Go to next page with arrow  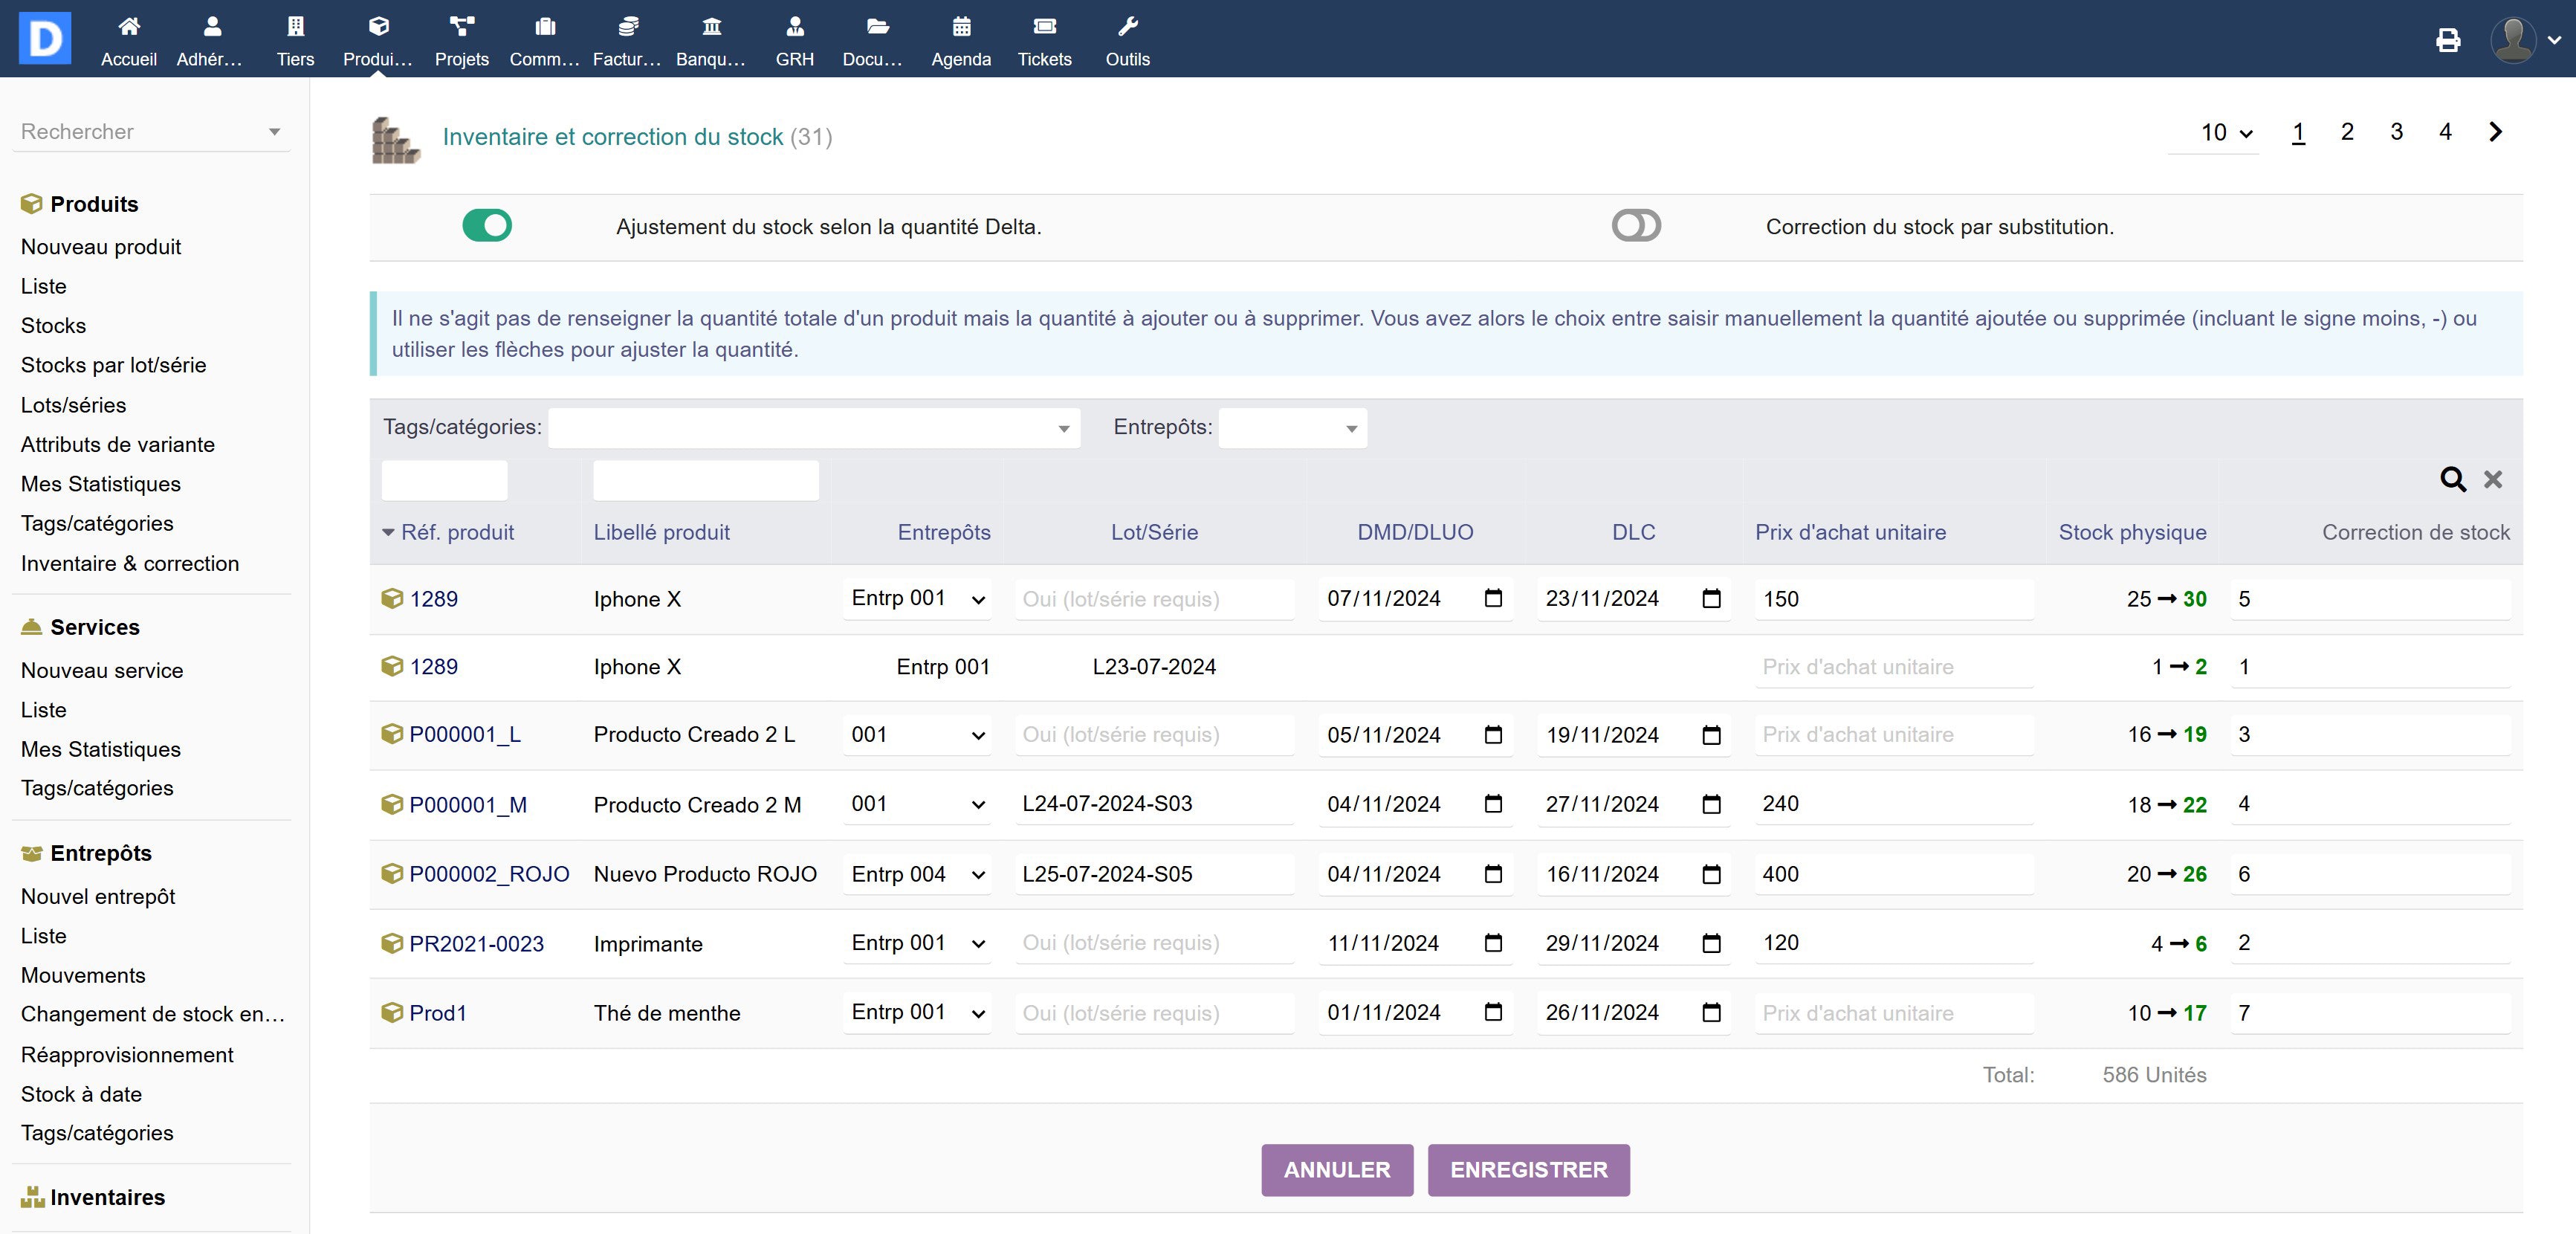click(2495, 132)
